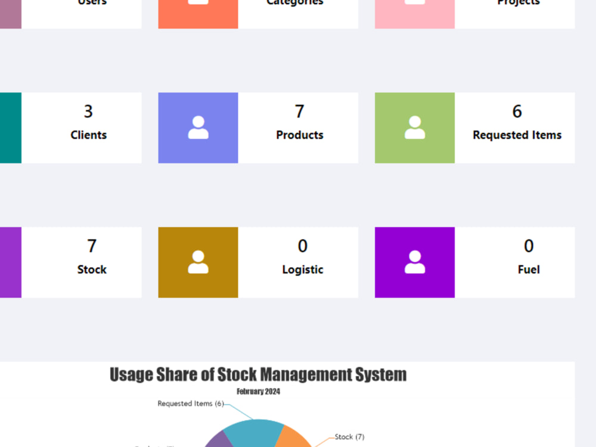Click the Logistic count 0
Image resolution: width=596 pixels, height=447 pixels.
(303, 246)
